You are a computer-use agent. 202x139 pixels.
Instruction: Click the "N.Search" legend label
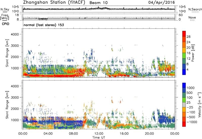click(x=195, y=9)
